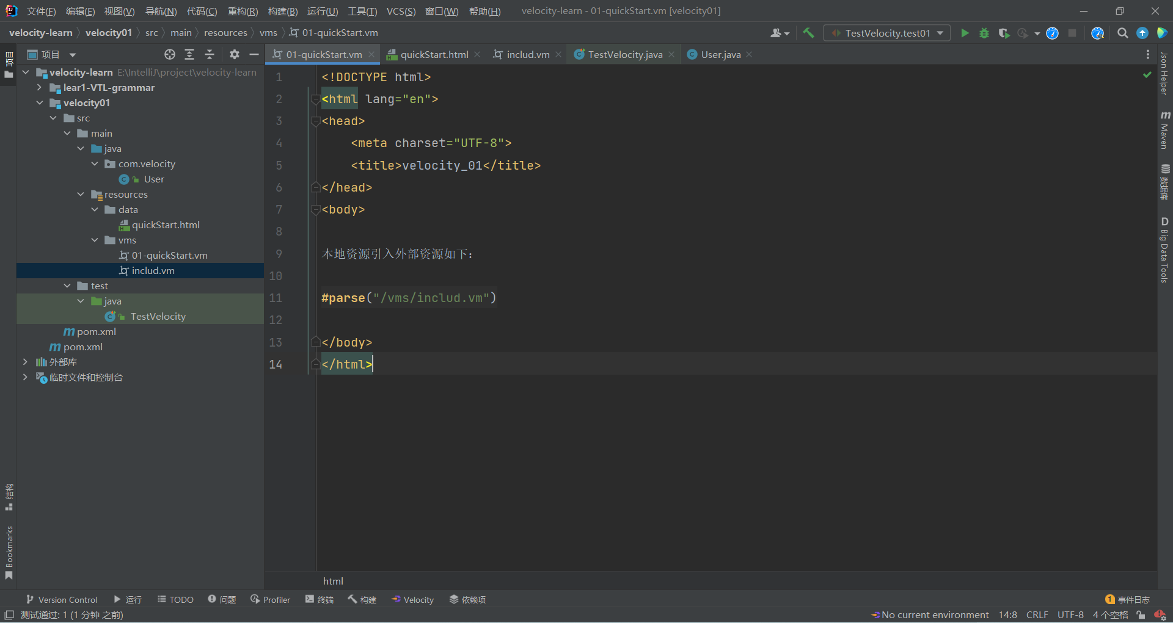
Task: Open Big Data Tools side panel
Action: pyautogui.click(x=1165, y=249)
